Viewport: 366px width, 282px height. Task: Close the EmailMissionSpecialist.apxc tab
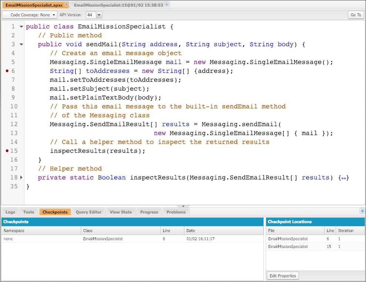tap(66, 4)
